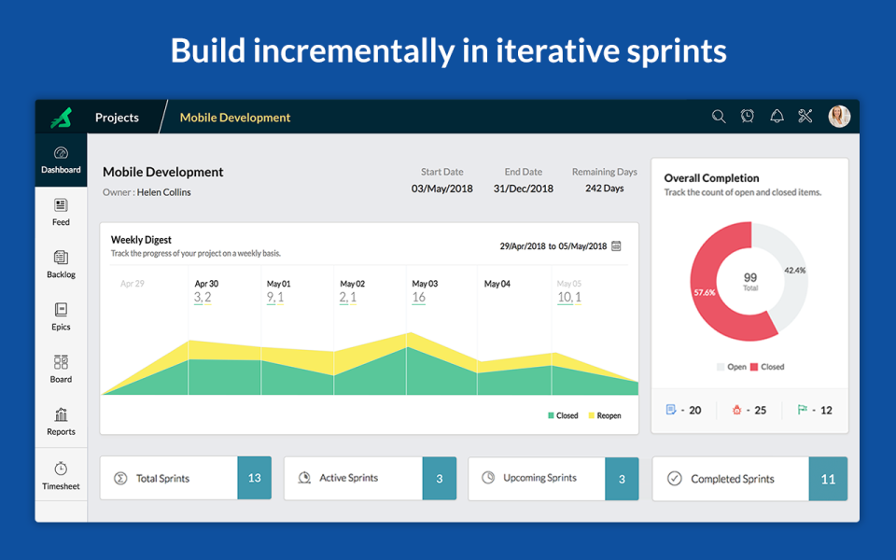Expand the user profile avatar menu
896x560 pixels.
(x=838, y=116)
